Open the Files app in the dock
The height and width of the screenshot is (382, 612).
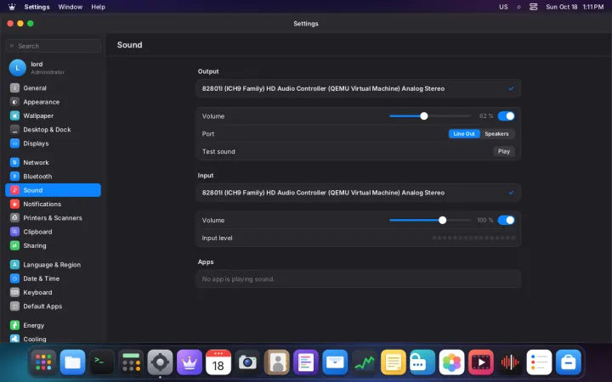click(72, 362)
